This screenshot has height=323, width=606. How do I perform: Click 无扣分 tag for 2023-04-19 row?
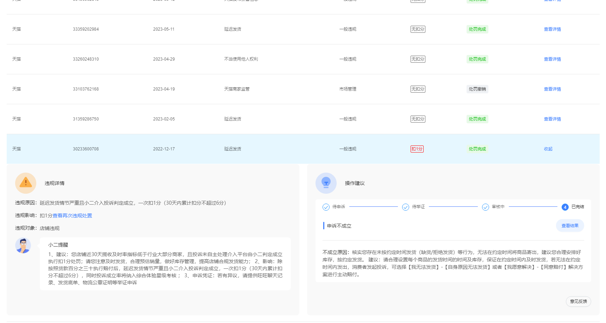418,89
